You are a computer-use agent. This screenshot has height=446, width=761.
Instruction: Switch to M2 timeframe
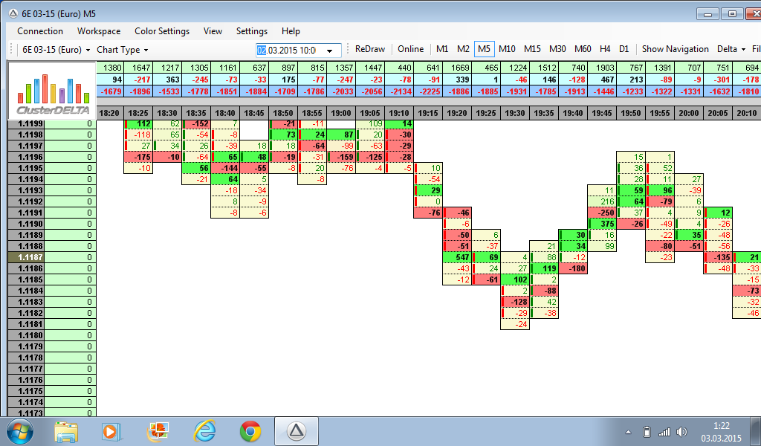(x=463, y=49)
